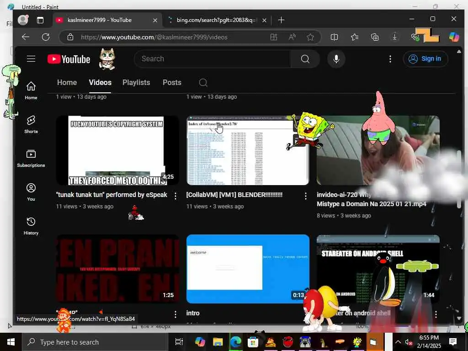
Task: Open Home in the left sidebar
Action: point(31,90)
